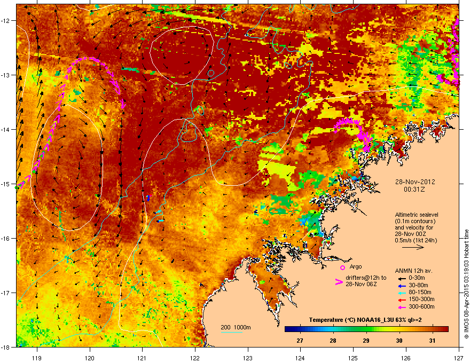Click the 0.5m/s velocity scale arrow

click(413, 247)
